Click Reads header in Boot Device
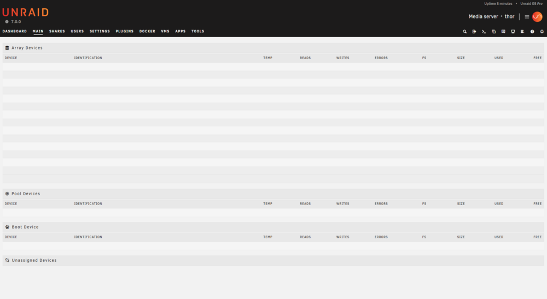 305,237
